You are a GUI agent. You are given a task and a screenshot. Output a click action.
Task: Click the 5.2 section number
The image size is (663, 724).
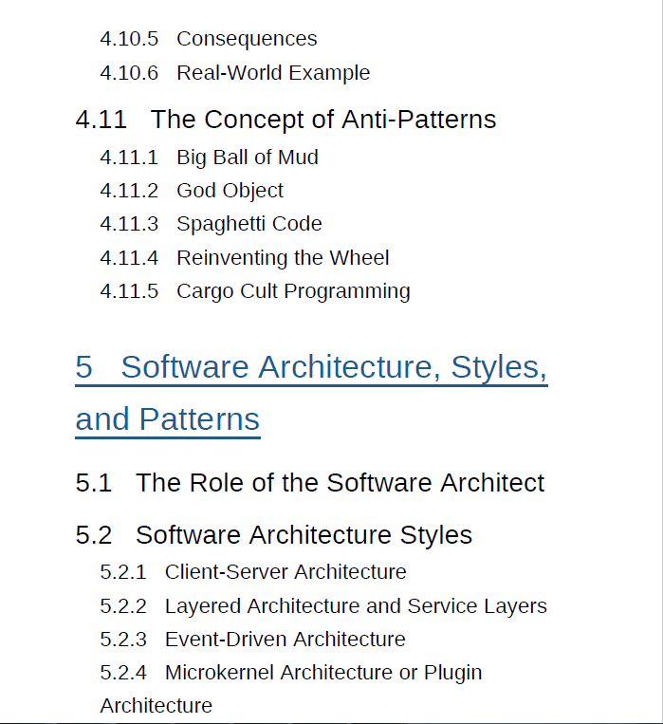coord(94,535)
